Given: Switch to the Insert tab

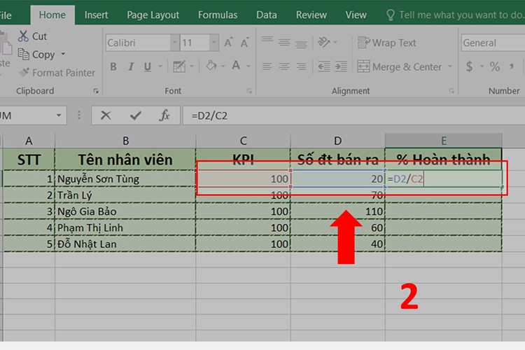Looking at the screenshot, I should click(96, 15).
